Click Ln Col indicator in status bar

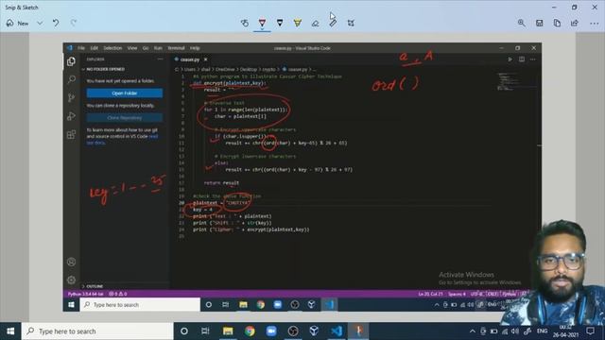[431, 294]
